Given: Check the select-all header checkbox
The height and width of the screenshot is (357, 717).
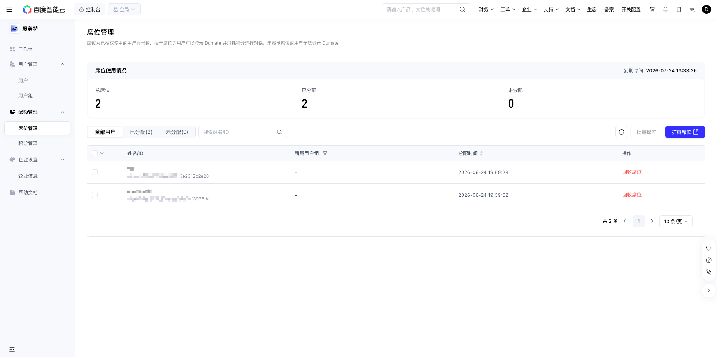Looking at the screenshot, I should click(x=95, y=153).
